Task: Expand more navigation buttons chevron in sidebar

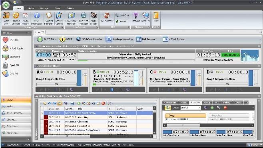Action: pos(28,139)
